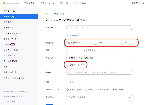Image resolution: width=148 pixels, height=105 pixels.
Task: Click the calendar icon in date field
Action: click(69, 43)
